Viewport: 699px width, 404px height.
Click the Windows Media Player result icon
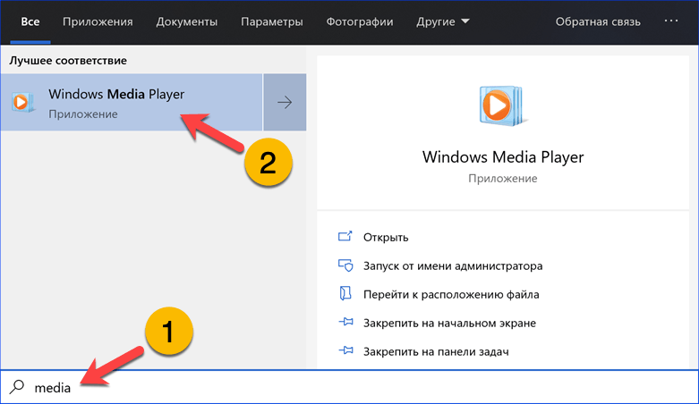tap(22, 103)
